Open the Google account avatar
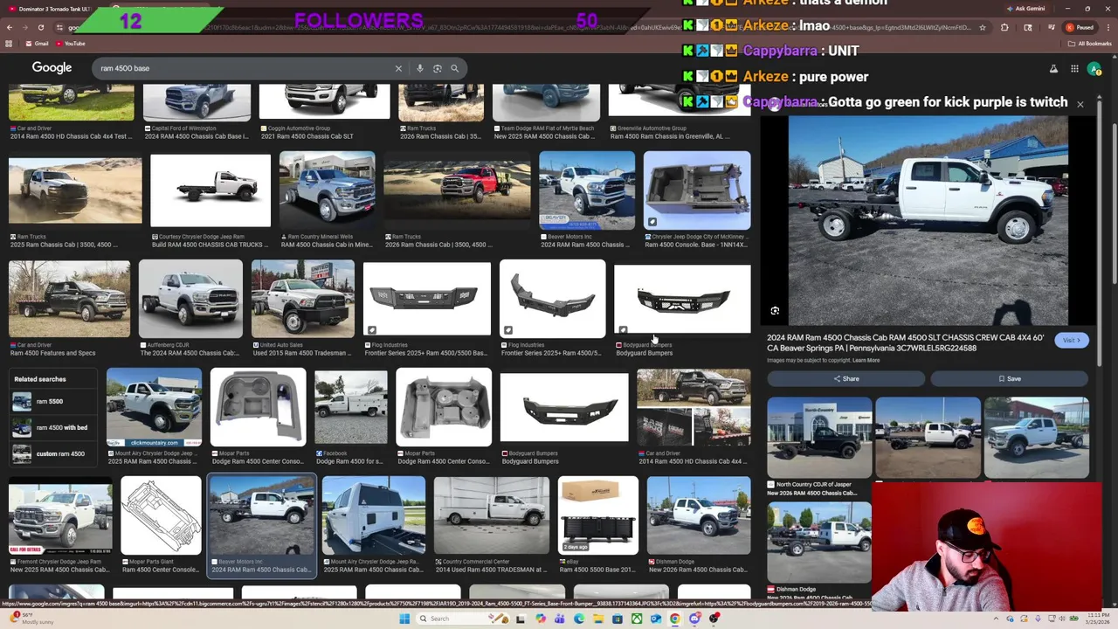Screen dimensions: 1118x629 (x=1094, y=68)
